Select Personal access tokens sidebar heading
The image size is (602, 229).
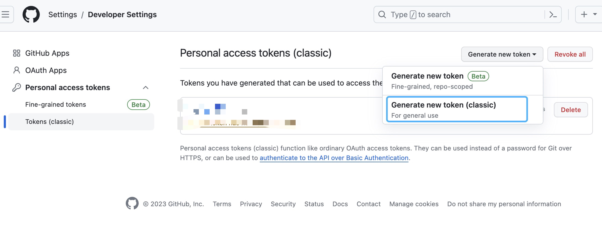68,87
